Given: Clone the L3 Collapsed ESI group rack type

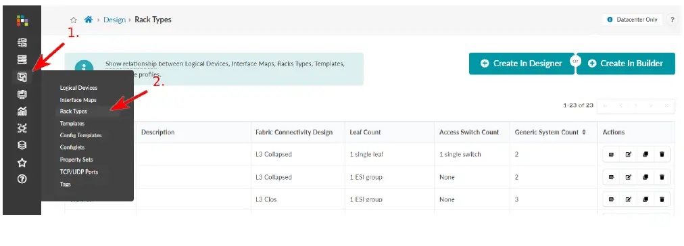Looking at the screenshot, I should [x=645, y=176].
